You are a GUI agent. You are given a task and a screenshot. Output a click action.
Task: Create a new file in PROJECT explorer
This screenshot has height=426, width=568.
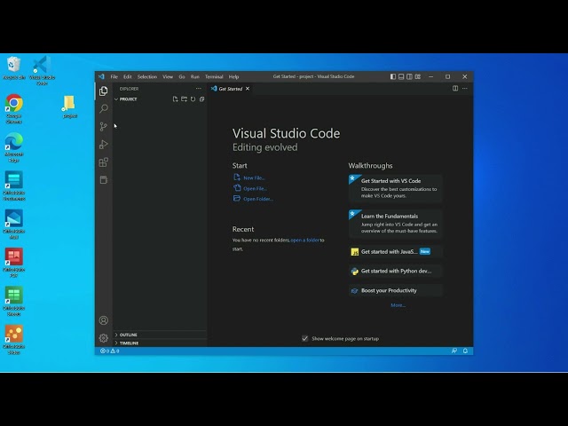tap(176, 99)
